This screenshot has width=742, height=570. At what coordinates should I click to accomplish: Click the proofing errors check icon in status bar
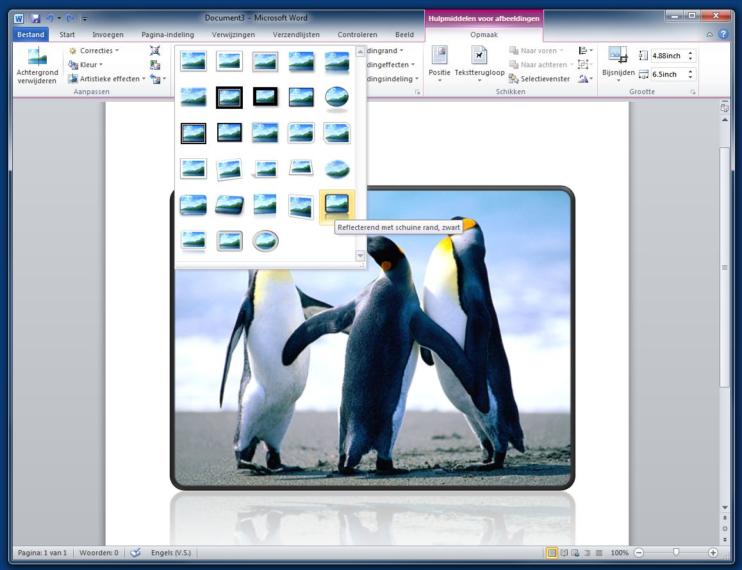[135, 553]
